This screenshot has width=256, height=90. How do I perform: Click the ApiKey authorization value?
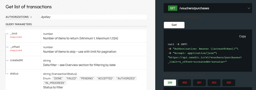point(45,17)
